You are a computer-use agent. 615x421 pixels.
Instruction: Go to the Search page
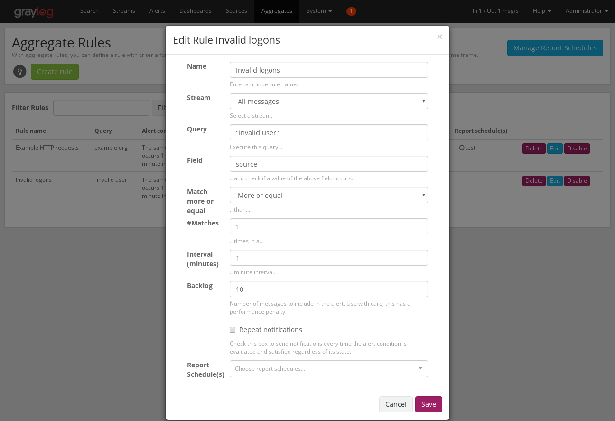tap(89, 11)
